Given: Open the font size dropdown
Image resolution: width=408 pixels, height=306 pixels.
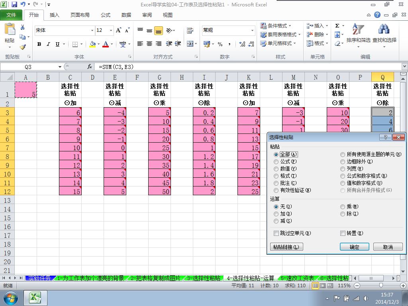Looking at the screenshot, I should point(111,30).
